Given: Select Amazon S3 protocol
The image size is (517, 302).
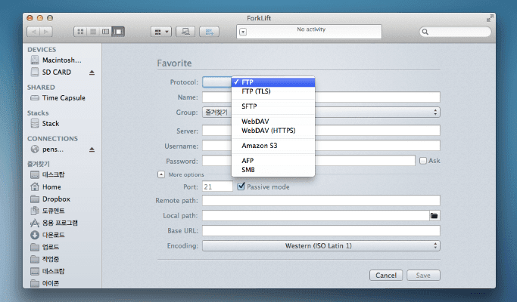Looking at the screenshot, I should click(x=273, y=146).
